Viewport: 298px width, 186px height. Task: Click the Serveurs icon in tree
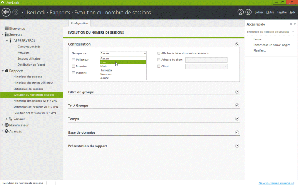[x=6, y=34]
